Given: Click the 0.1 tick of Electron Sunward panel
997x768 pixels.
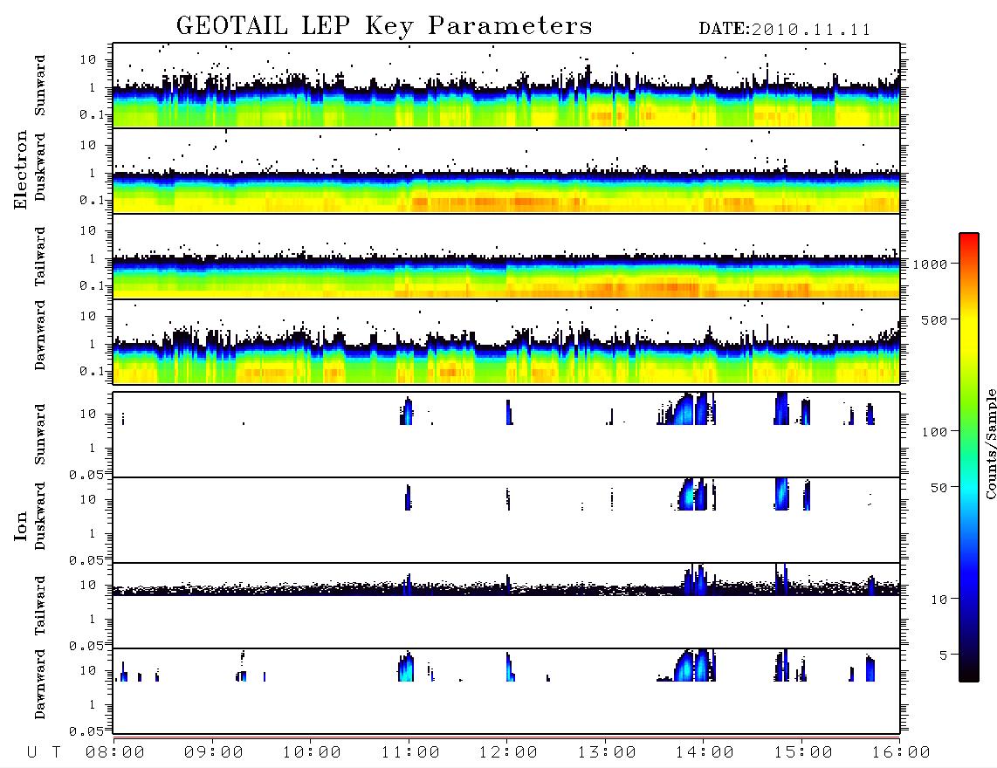Looking at the screenshot, I should 92,115.
